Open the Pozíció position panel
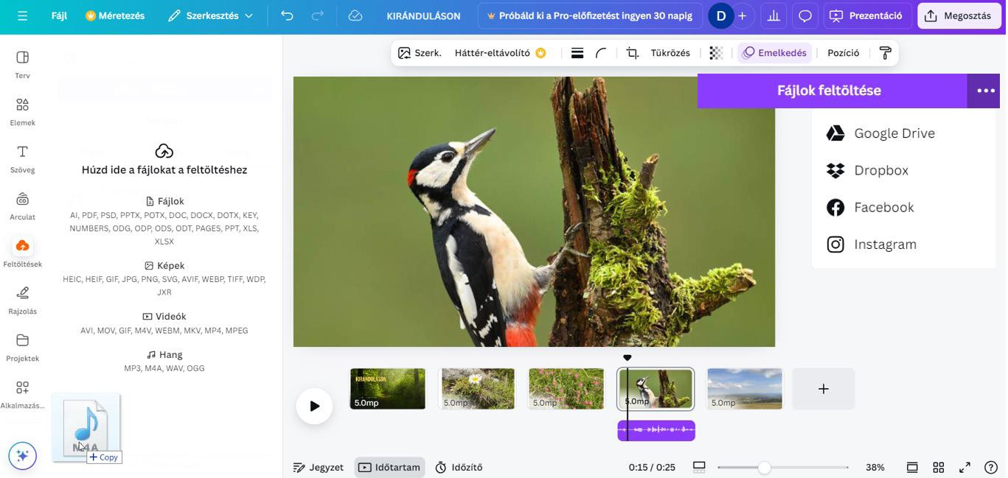The width and height of the screenshot is (1008, 478). [844, 53]
